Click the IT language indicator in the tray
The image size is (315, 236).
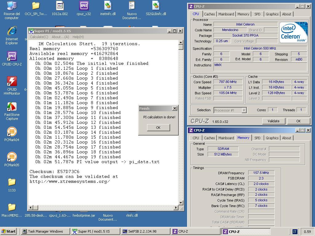click(294, 232)
